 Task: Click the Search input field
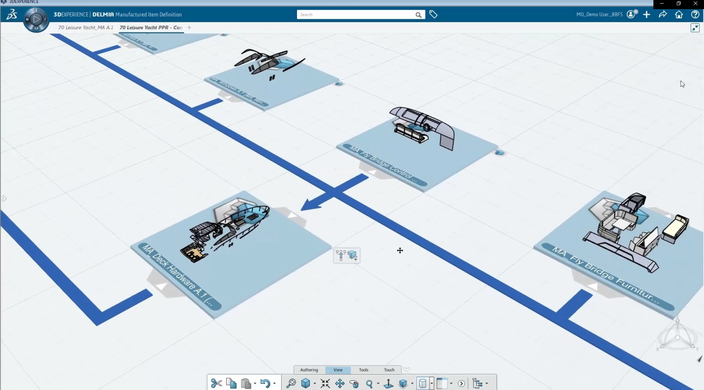click(356, 15)
